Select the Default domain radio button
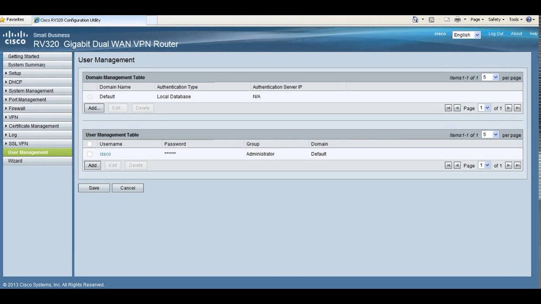Screen dimensions: 541x304 pyautogui.click(x=90, y=97)
